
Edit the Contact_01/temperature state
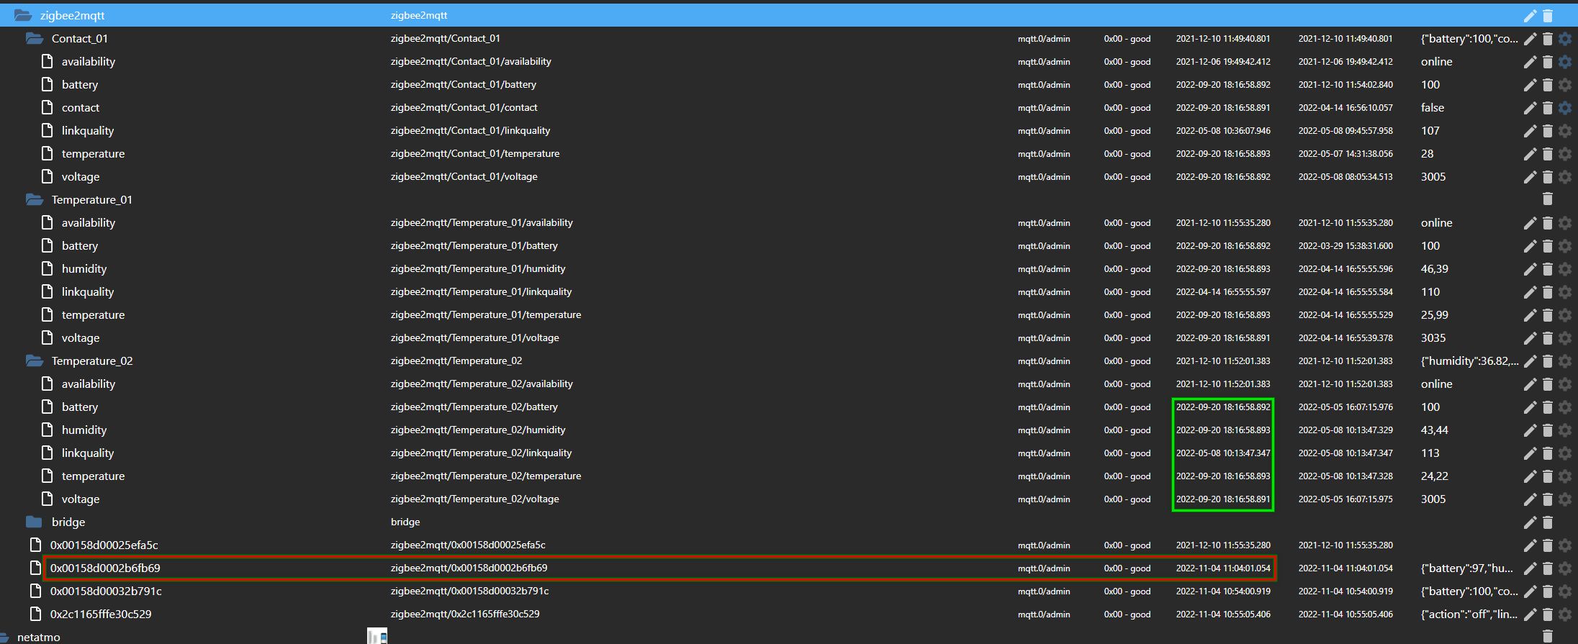1530,154
